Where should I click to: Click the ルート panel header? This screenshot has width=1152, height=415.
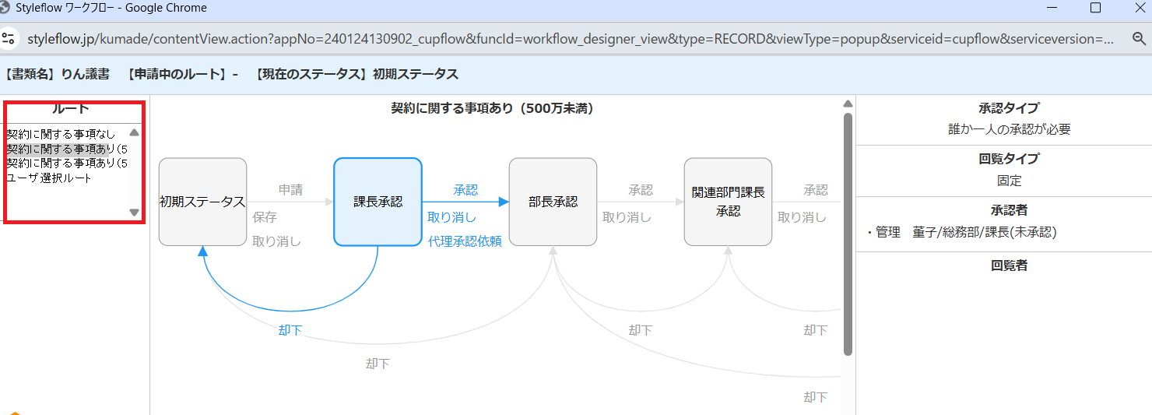pos(71,109)
